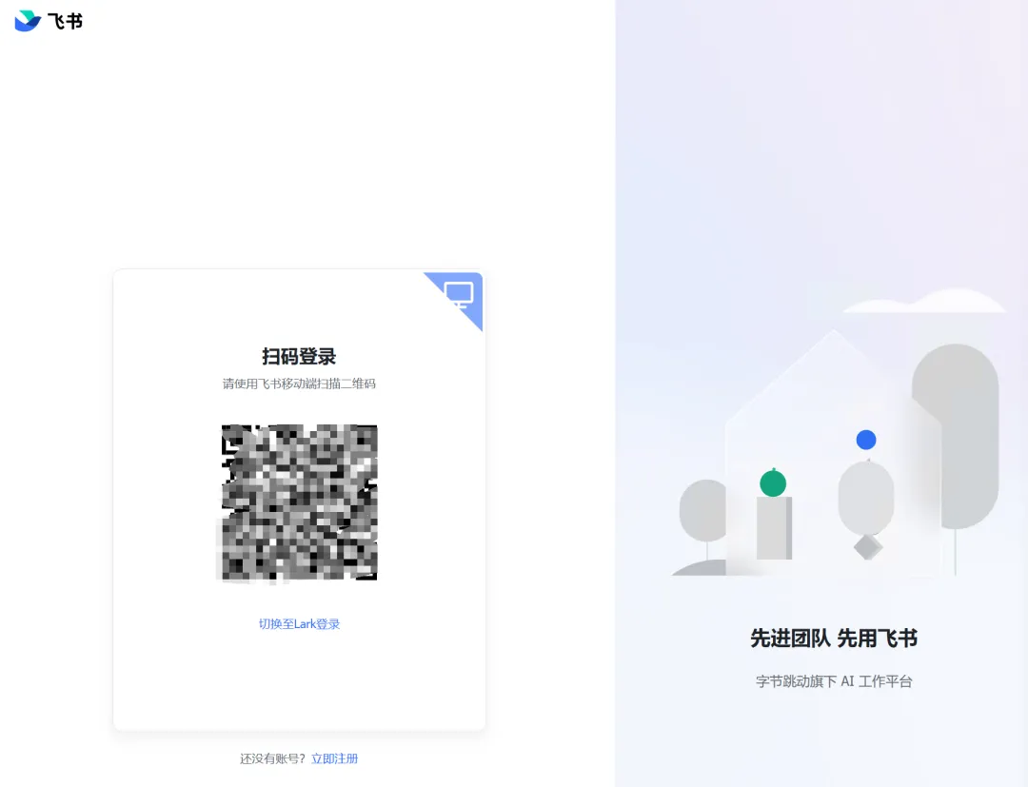This screenshot has height=787, width=1028.
Task: Click the 扫码登录 heading
Action: click(299, 357)
